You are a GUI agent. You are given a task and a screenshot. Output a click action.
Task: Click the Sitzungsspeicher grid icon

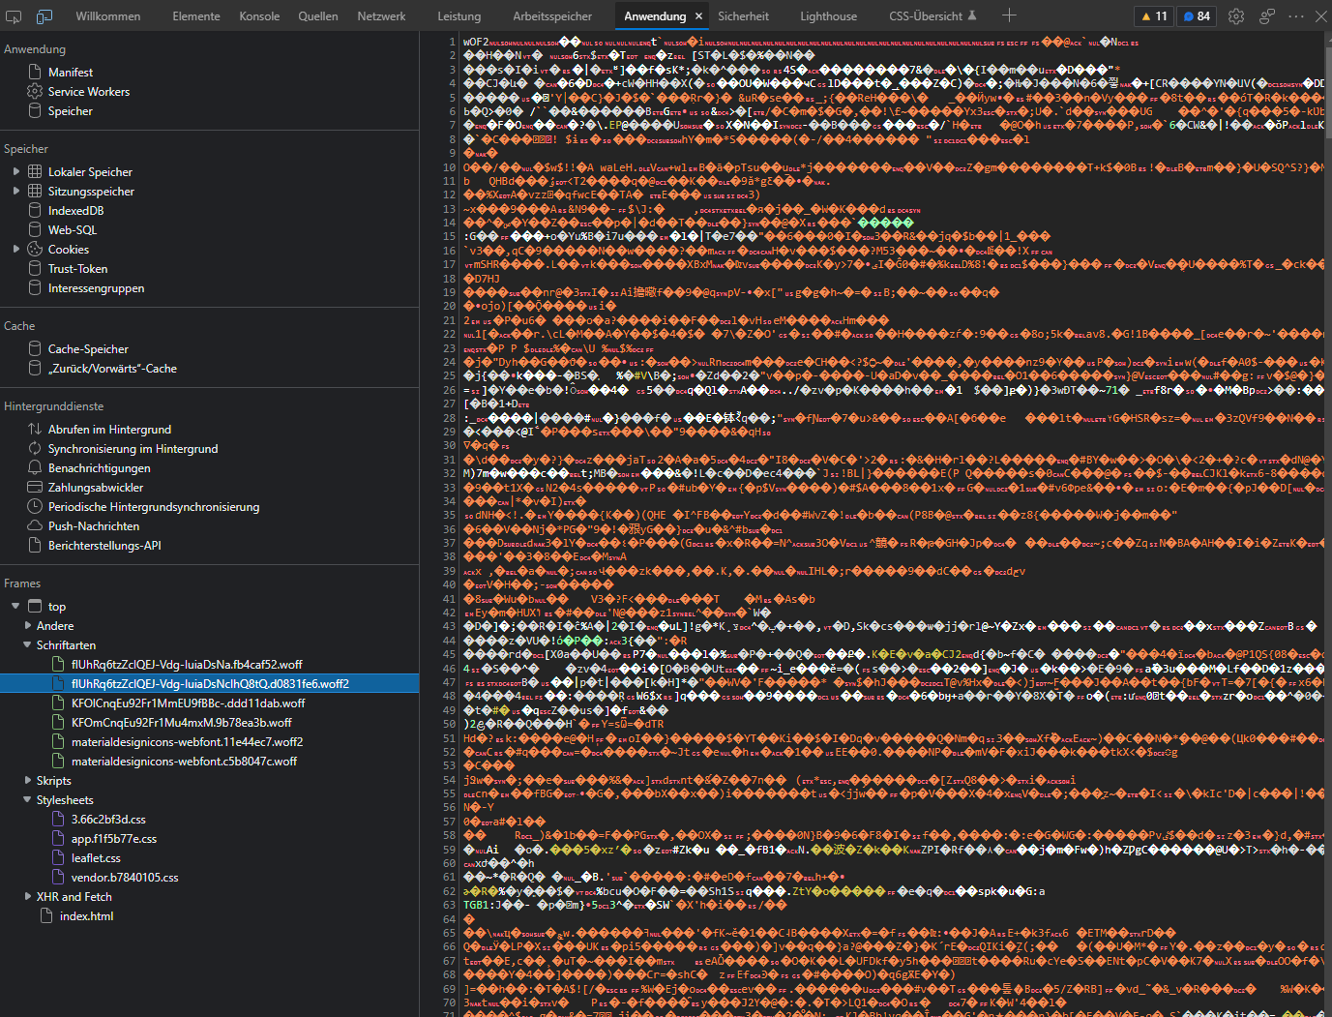point(35,192)
